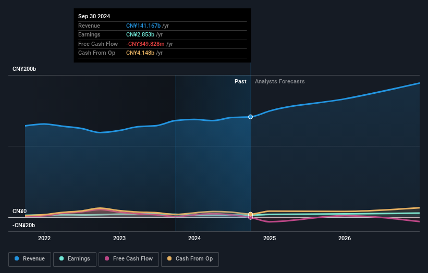Click the CN¥4.148b cash from op value
Viewport: 428px width, 273px height.
140,53
